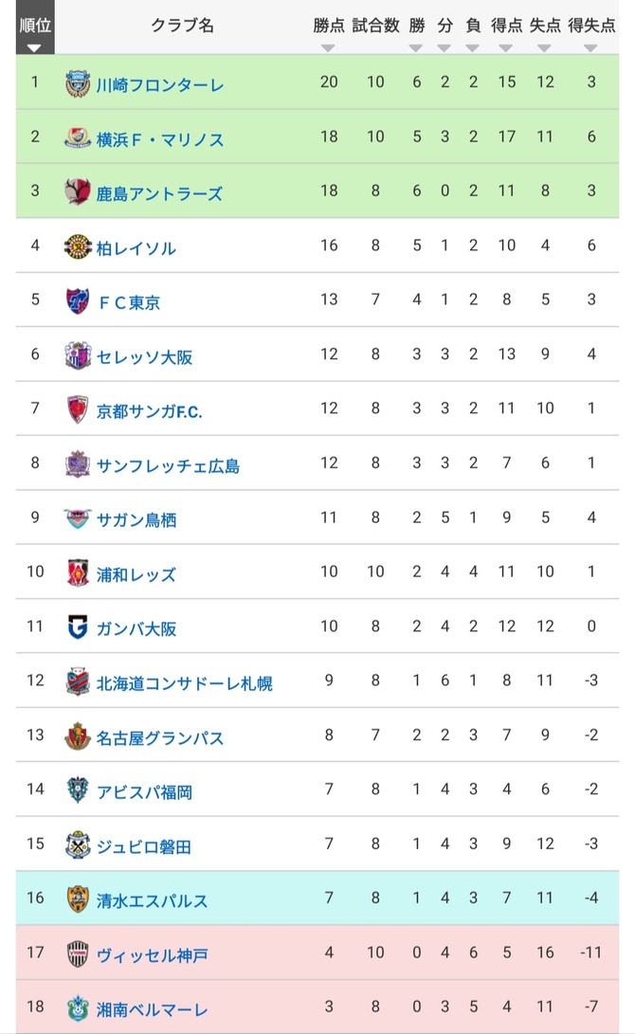This screenshot has width=635, height=1034.
Task: Click the Nagoya Grampus crest icon
Action: tap(78, 736)
